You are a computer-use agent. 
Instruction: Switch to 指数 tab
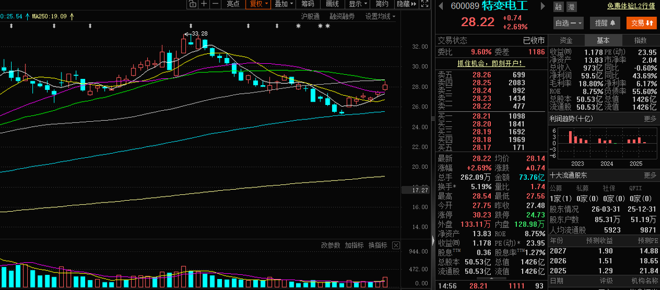click(640, 41)
